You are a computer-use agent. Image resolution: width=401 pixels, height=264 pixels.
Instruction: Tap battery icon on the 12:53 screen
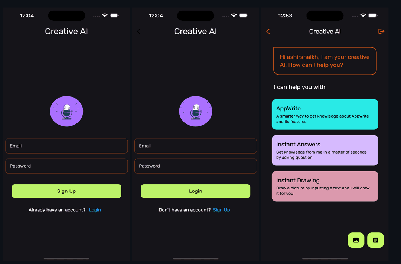point(373,16)
